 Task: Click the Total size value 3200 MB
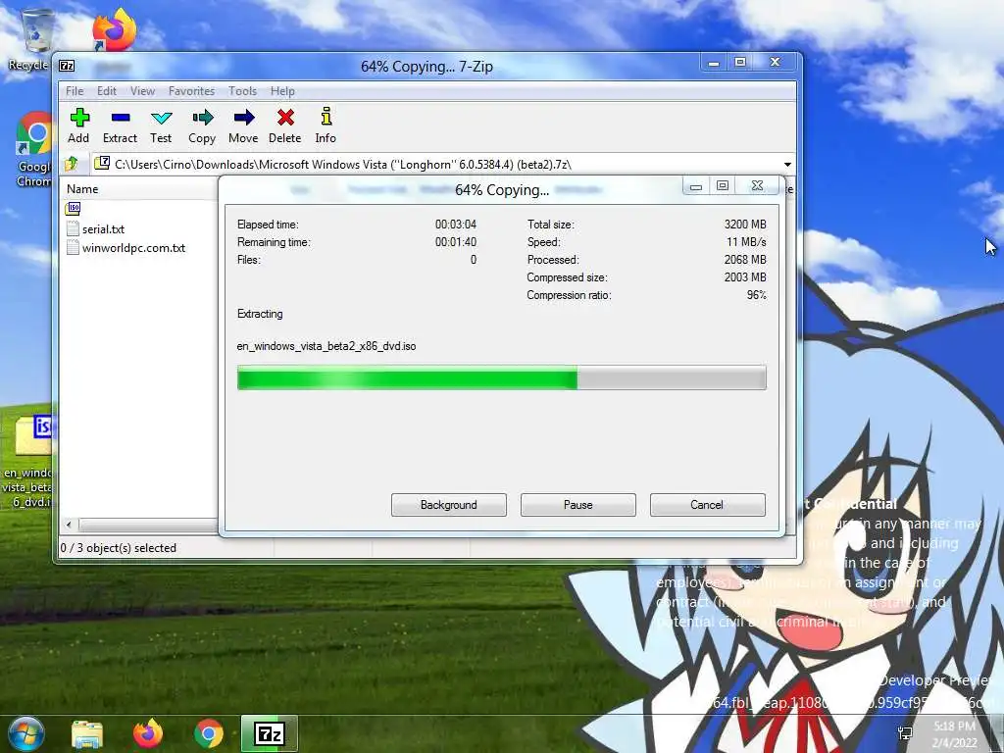745,225
